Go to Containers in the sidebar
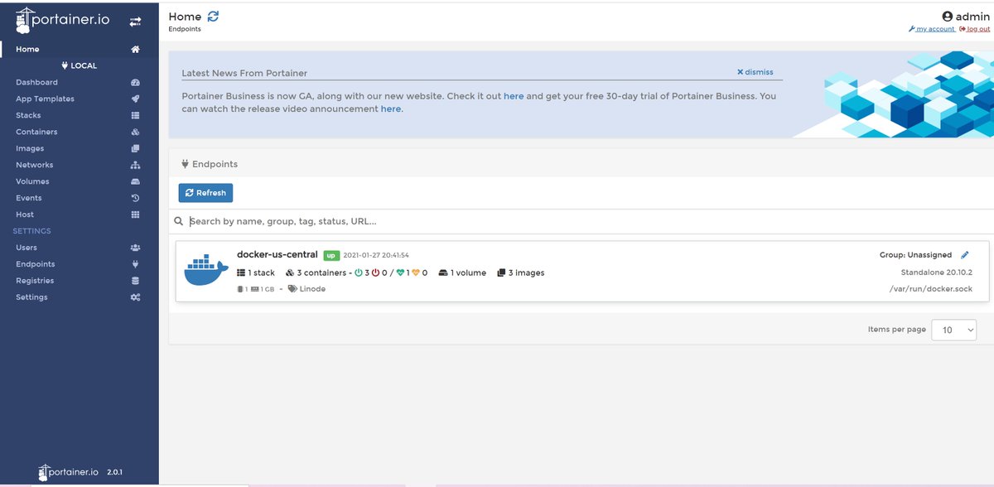 (36, 132)
